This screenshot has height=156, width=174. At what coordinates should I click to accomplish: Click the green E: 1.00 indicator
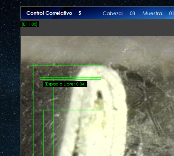click(x=30, y=24)
